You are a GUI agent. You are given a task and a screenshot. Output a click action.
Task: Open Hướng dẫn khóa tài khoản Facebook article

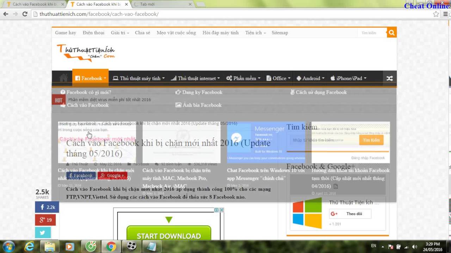click(x=351, y=178)
